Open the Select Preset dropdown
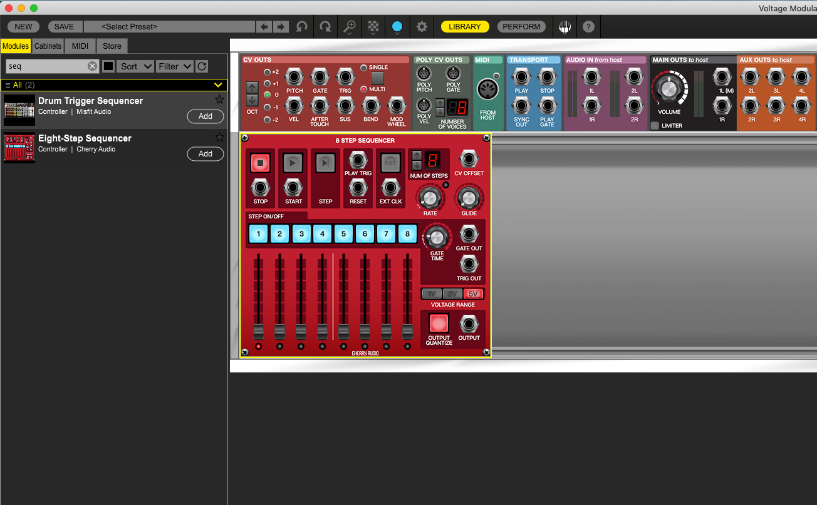Screen dimensions: 817x505 170,27
